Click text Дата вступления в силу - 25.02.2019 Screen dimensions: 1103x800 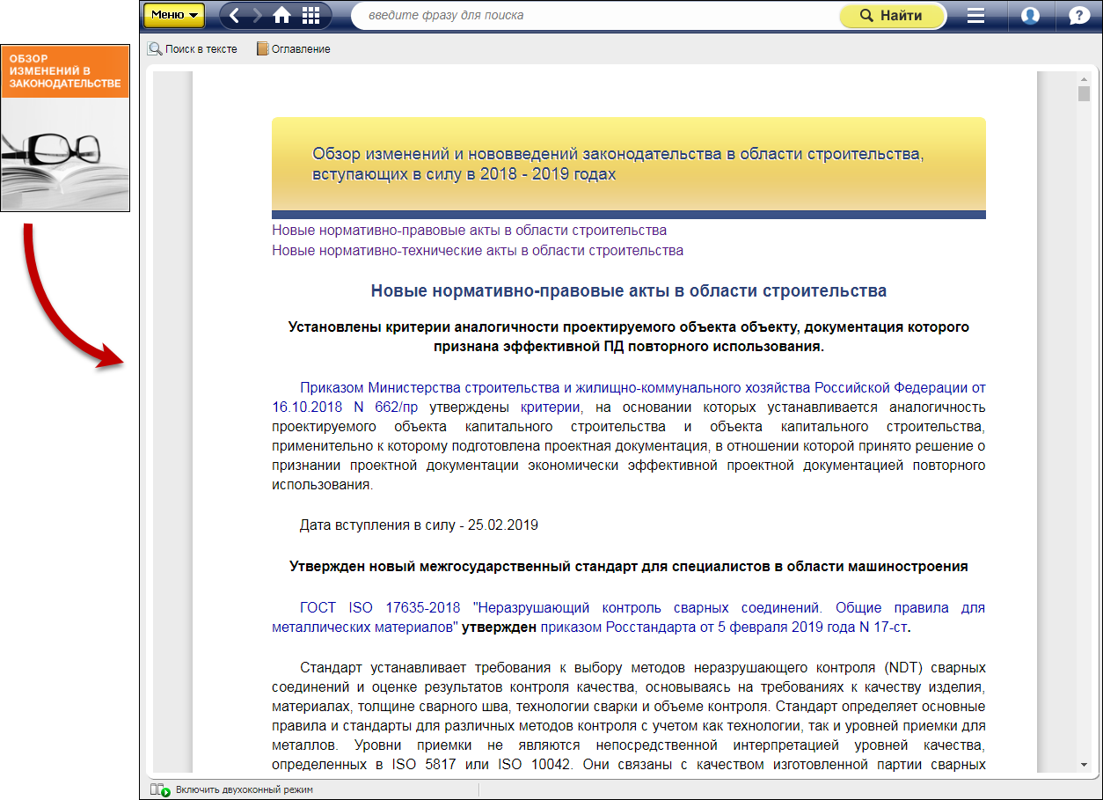click(x=419, y=525)
